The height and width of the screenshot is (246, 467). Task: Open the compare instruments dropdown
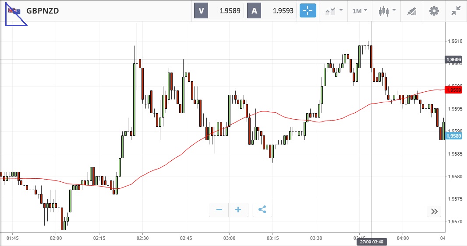334,11
